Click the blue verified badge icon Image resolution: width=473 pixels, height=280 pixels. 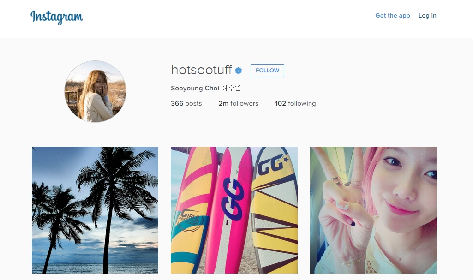pyautogui.click(x=238, y=71)
